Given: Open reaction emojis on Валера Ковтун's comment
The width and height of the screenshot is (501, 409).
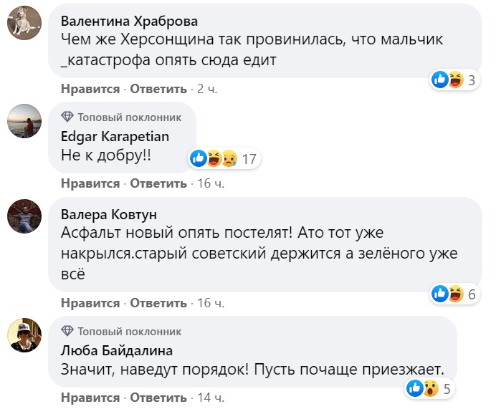Looking at the screenshot, I should [449, 293].
